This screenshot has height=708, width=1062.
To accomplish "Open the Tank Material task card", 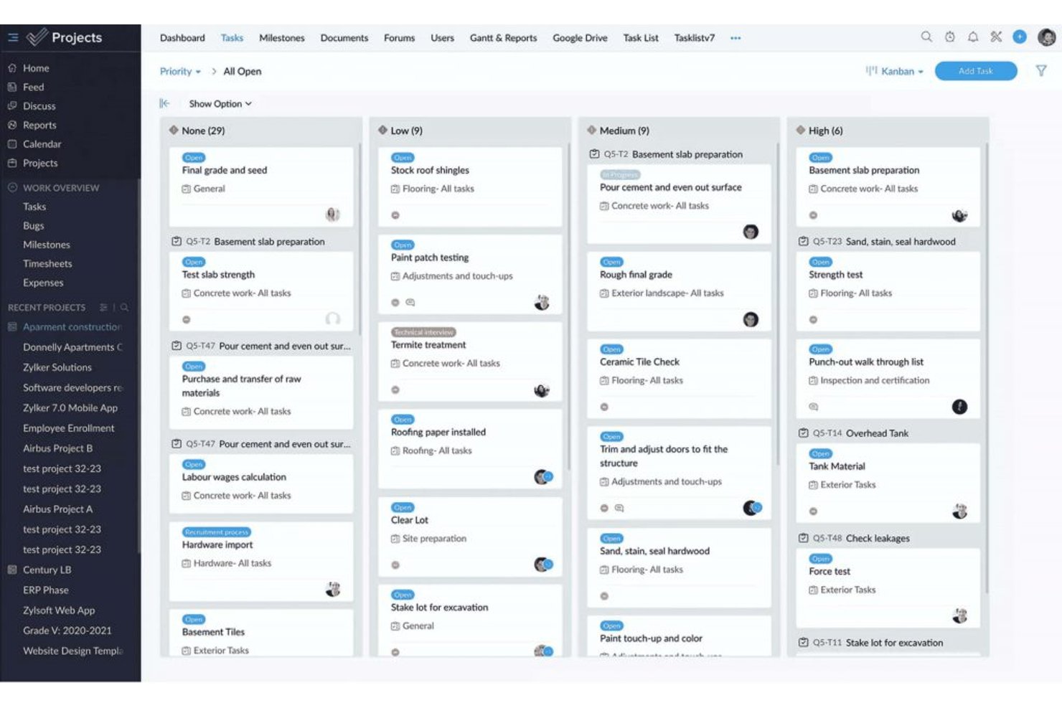I will coord(888,483).
